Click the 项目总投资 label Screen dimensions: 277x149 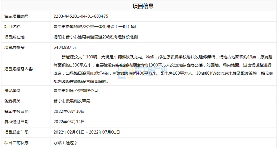coord(14,47)
